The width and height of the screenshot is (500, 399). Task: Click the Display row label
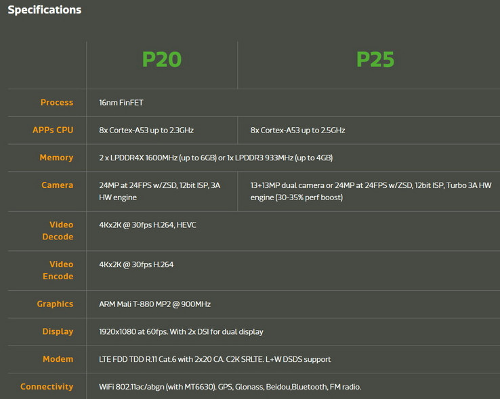point(58,331)
